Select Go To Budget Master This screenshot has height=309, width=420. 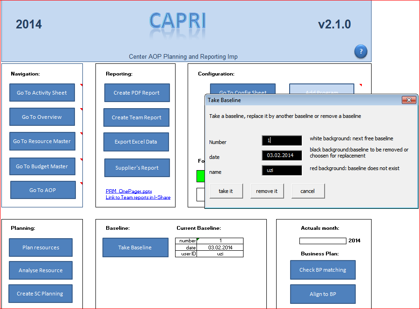tap(42, 166)
